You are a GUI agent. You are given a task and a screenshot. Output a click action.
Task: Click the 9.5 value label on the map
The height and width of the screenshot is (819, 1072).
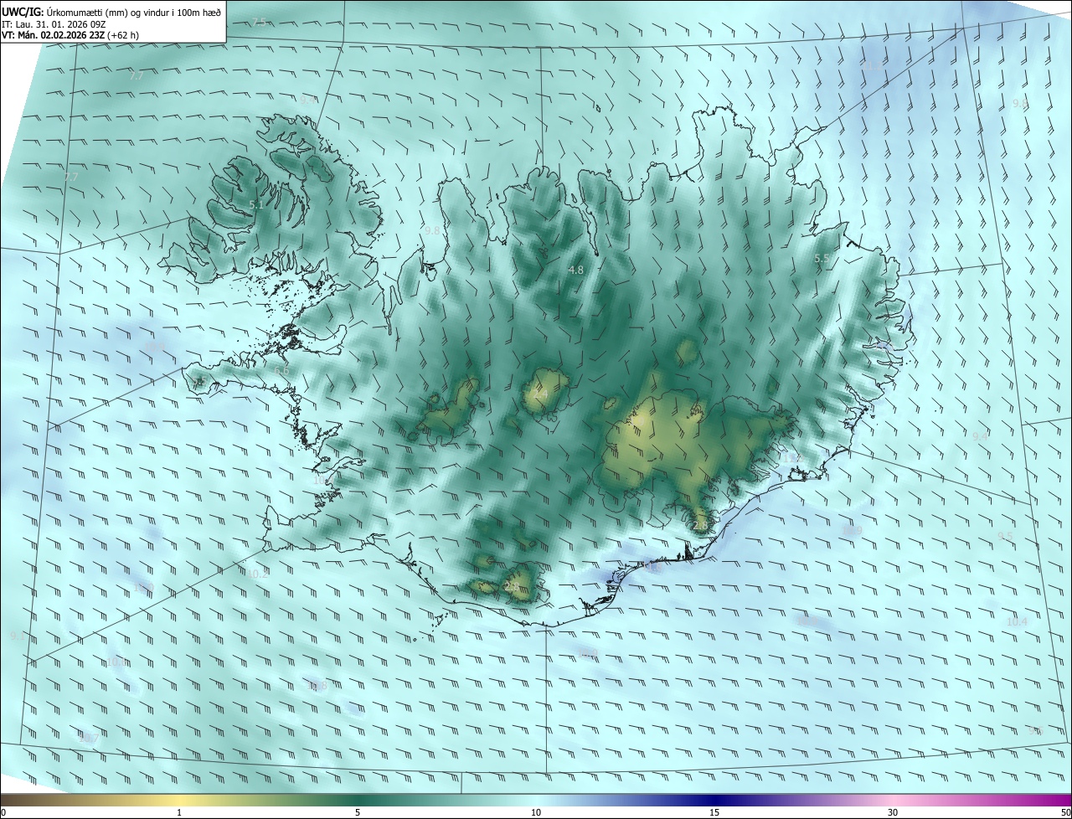pyautogui.click(x=1005, y=536)
